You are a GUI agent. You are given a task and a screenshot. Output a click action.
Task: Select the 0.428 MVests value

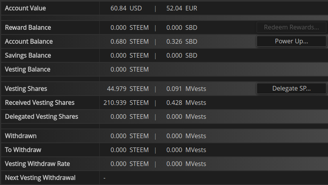coord(186,103)
